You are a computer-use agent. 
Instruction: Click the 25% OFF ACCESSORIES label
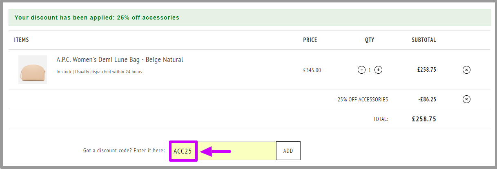363,99
